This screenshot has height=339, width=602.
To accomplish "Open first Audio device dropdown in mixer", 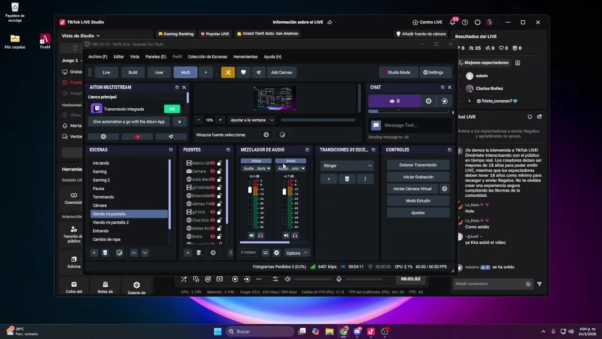I will coord(256,169).
